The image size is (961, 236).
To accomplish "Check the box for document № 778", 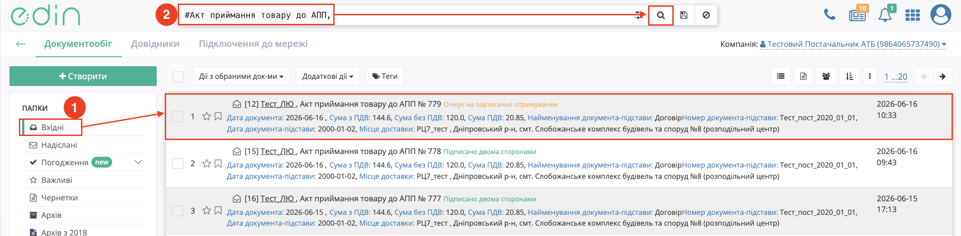I will tap(178, 163).
